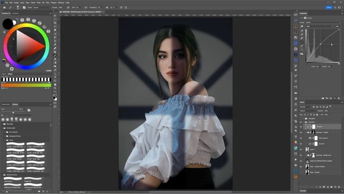This screenshot has width=344, height=194.
Task: Toggle pressure for opacity icon in options bar
Action: tap(68, 8)
